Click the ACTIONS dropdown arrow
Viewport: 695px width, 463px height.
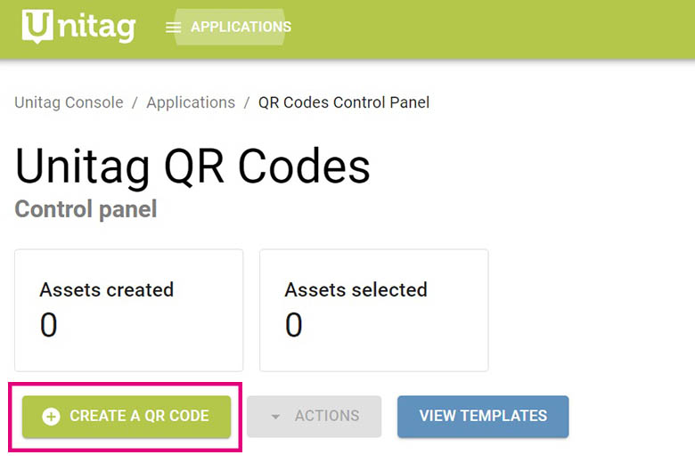pyautogui.click(x=275, y=417)
